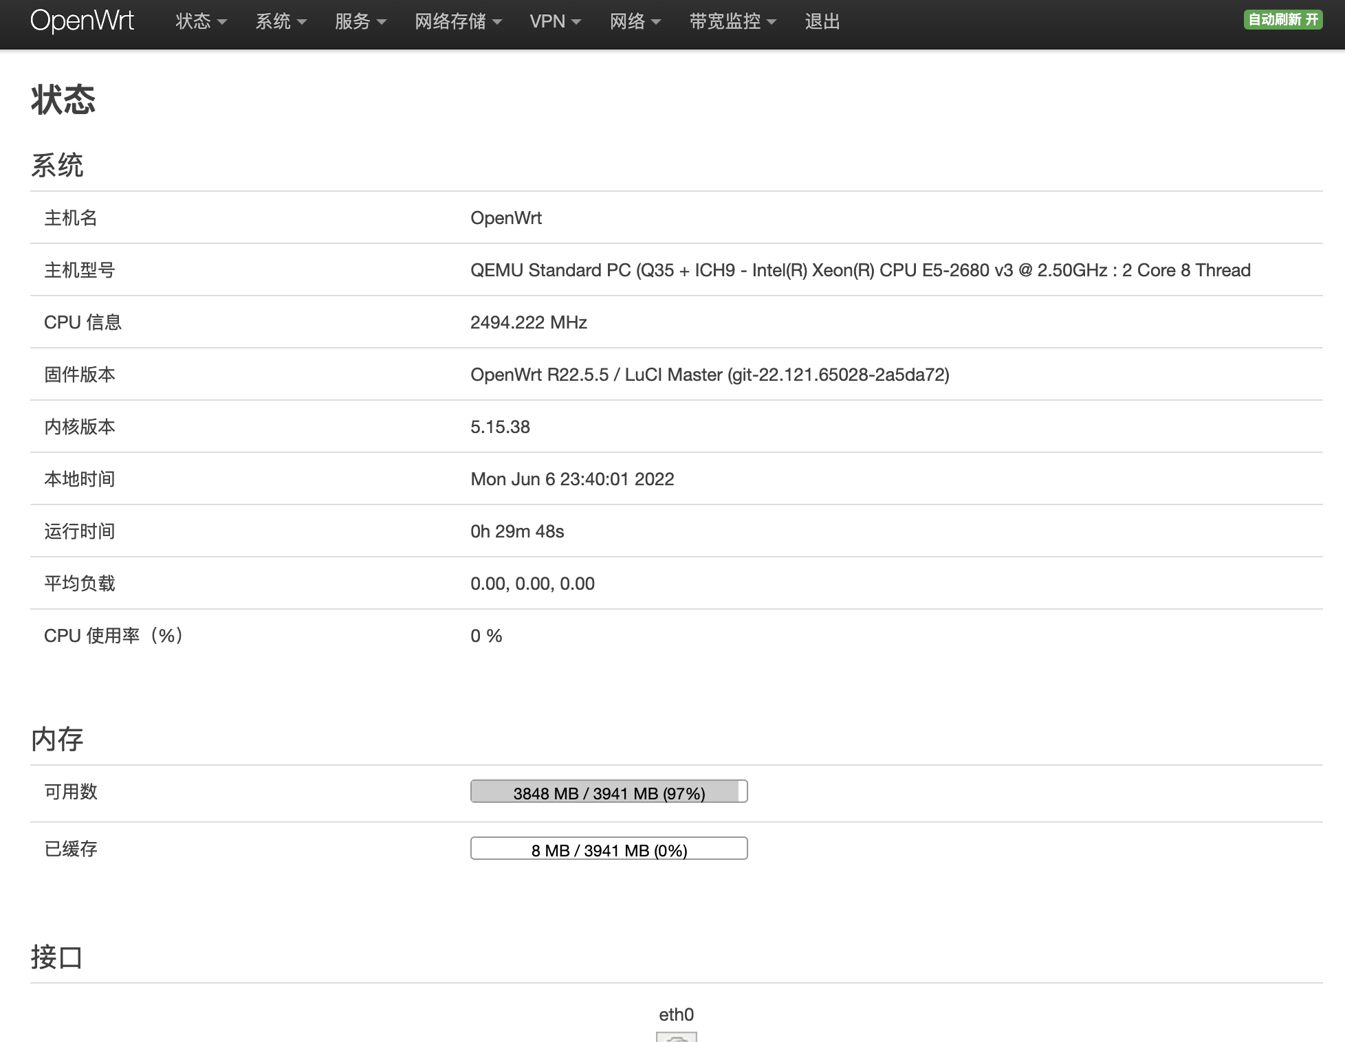Open the VPN menu

[x=547, y=21]
